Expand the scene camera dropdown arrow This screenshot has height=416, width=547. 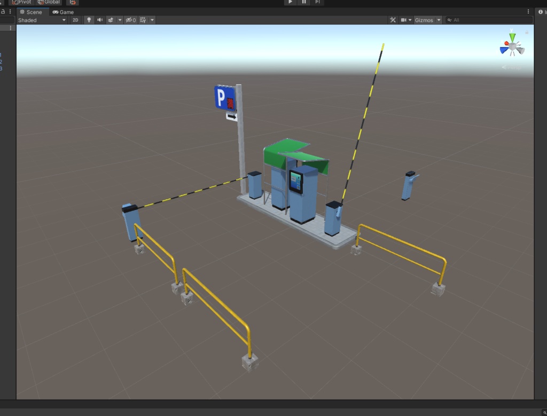coord(410,20)
